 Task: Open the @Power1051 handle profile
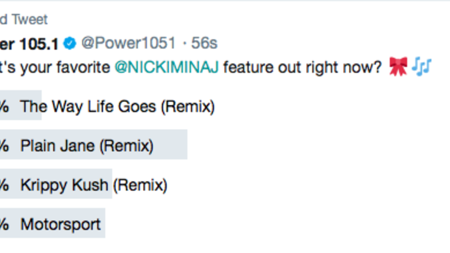128,44
